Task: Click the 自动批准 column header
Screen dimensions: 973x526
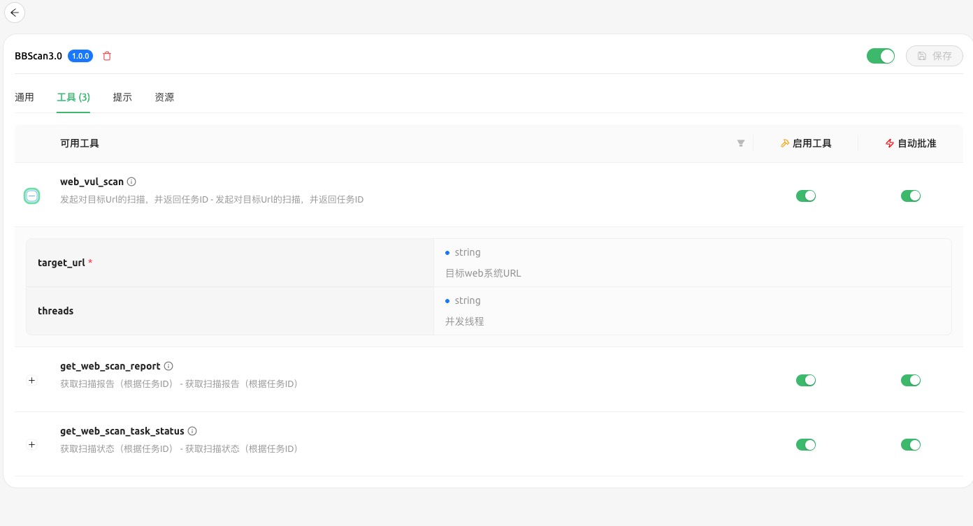Action: 911,143
